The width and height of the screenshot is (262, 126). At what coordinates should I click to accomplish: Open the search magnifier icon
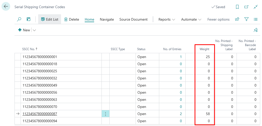(x=19, y=19)
